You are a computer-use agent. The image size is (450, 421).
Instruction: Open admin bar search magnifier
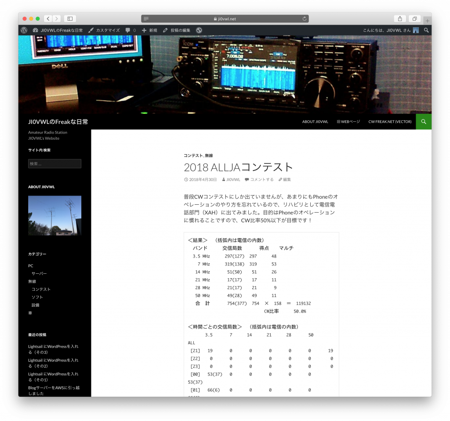426,30
